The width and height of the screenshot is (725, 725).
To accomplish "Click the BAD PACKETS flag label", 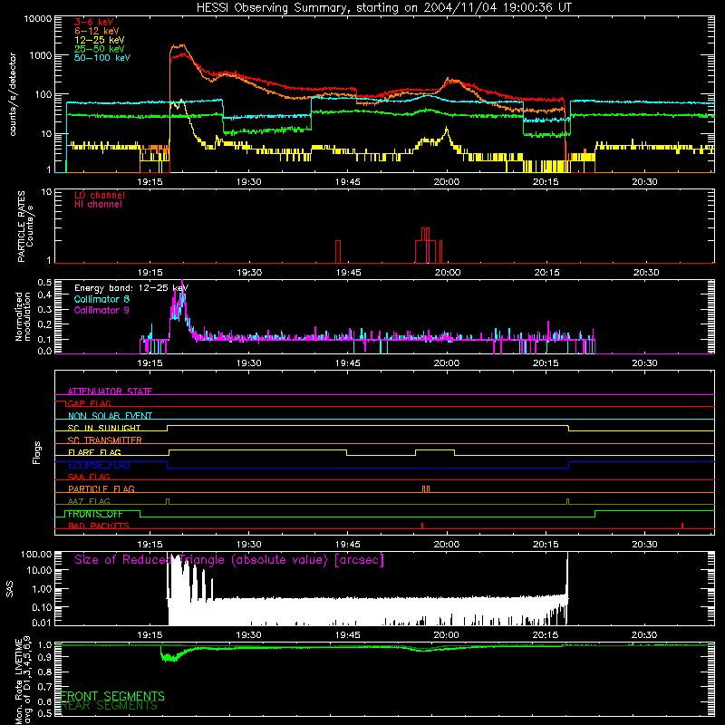I will tap(99, 526).
